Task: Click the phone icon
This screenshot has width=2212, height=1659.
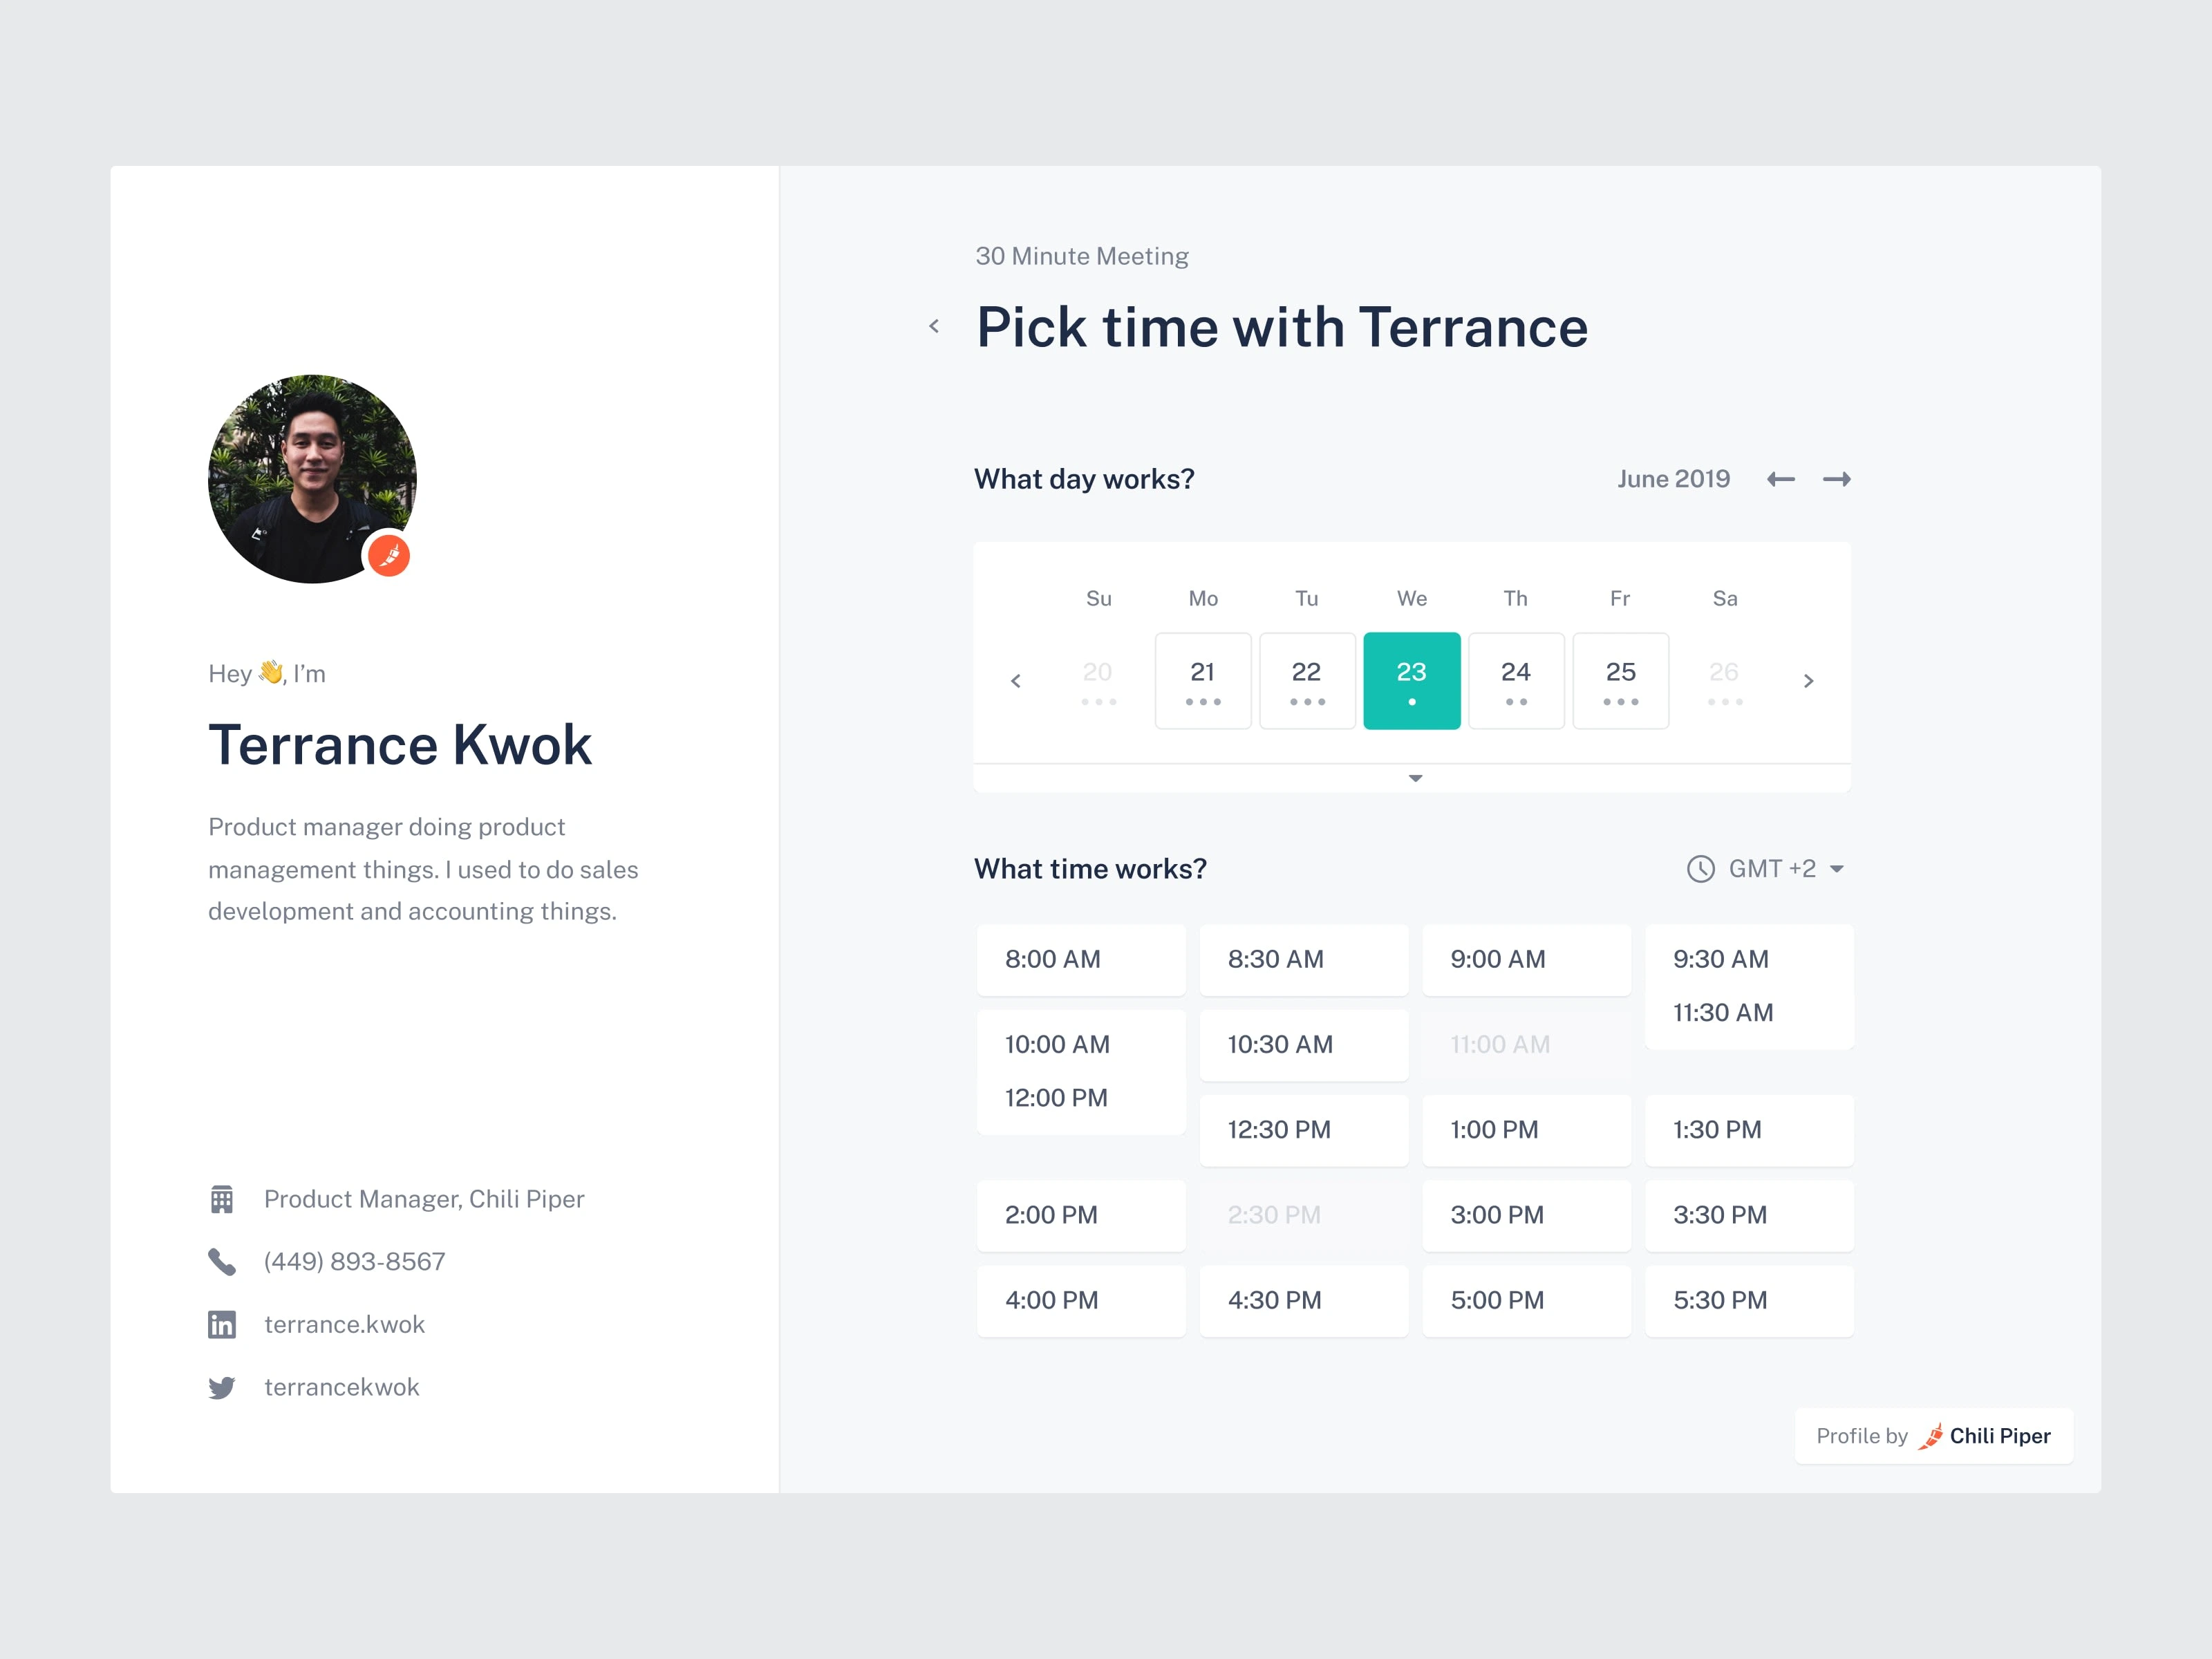Action: [x=222, y=1262]
